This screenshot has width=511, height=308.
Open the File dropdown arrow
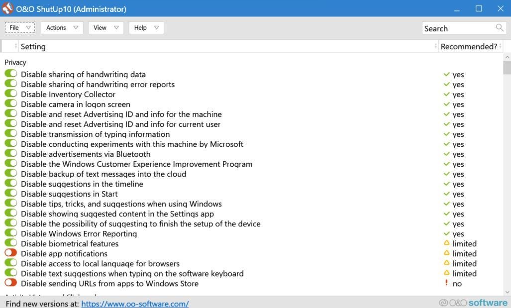pos(28,28)
